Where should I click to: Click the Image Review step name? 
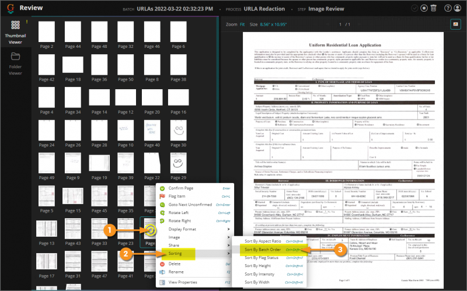326,9
